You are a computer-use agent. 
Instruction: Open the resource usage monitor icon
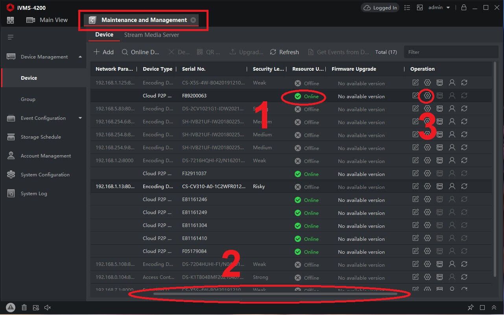(420, 7)
